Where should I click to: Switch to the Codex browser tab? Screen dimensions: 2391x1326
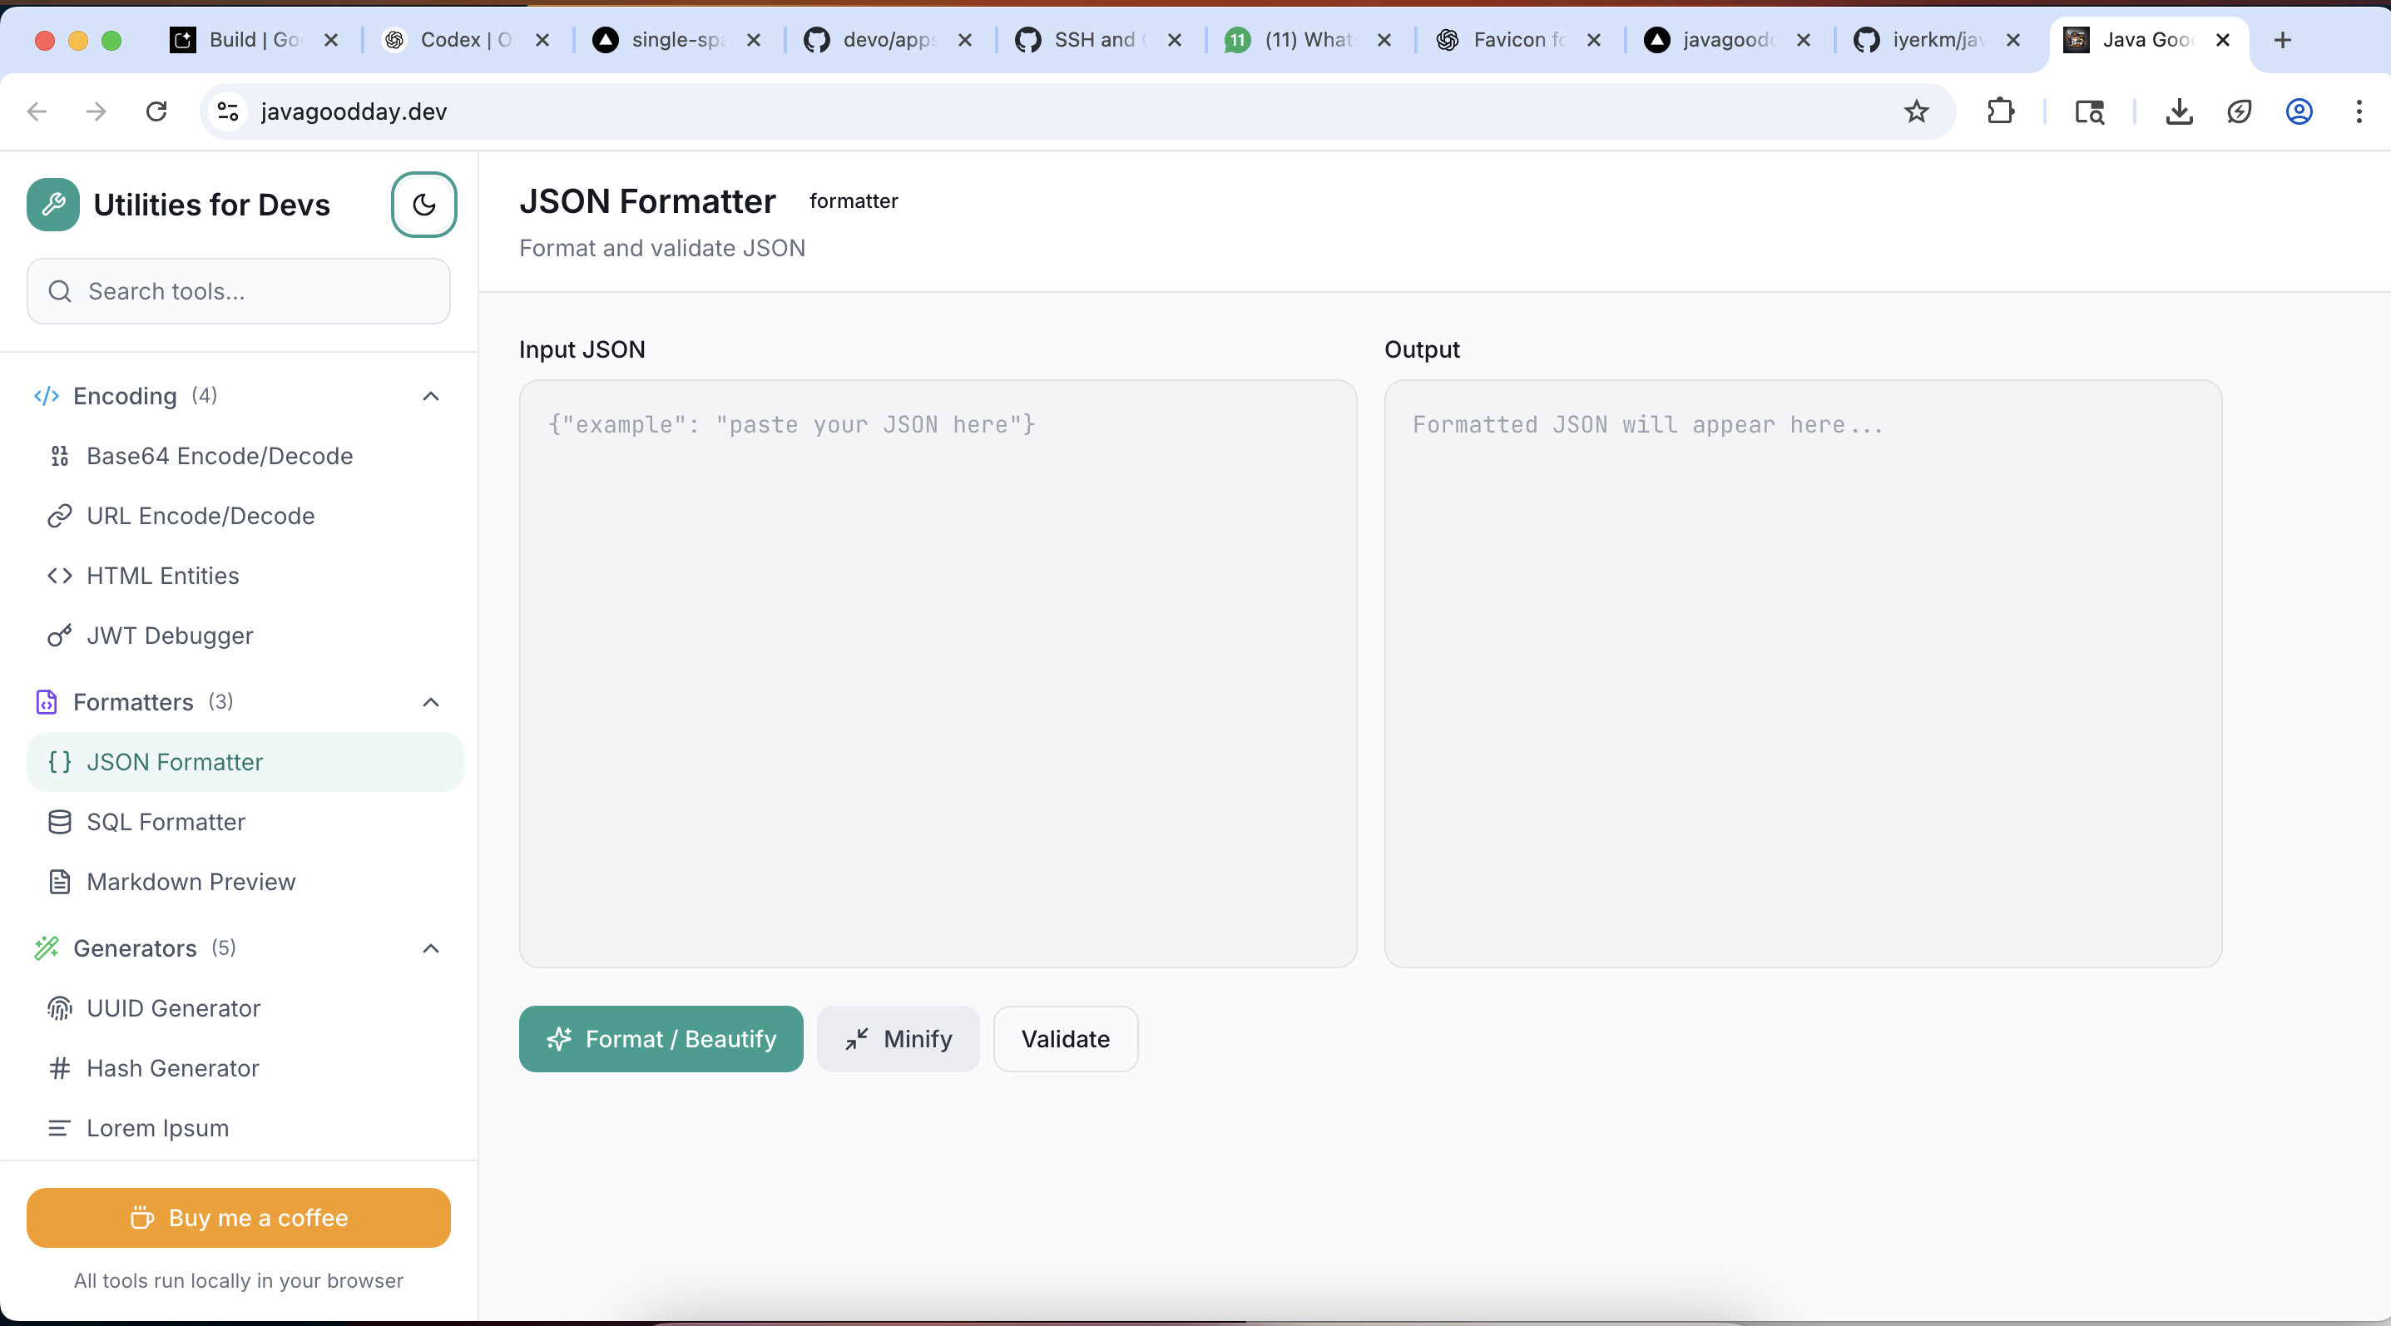coord(466,40)
